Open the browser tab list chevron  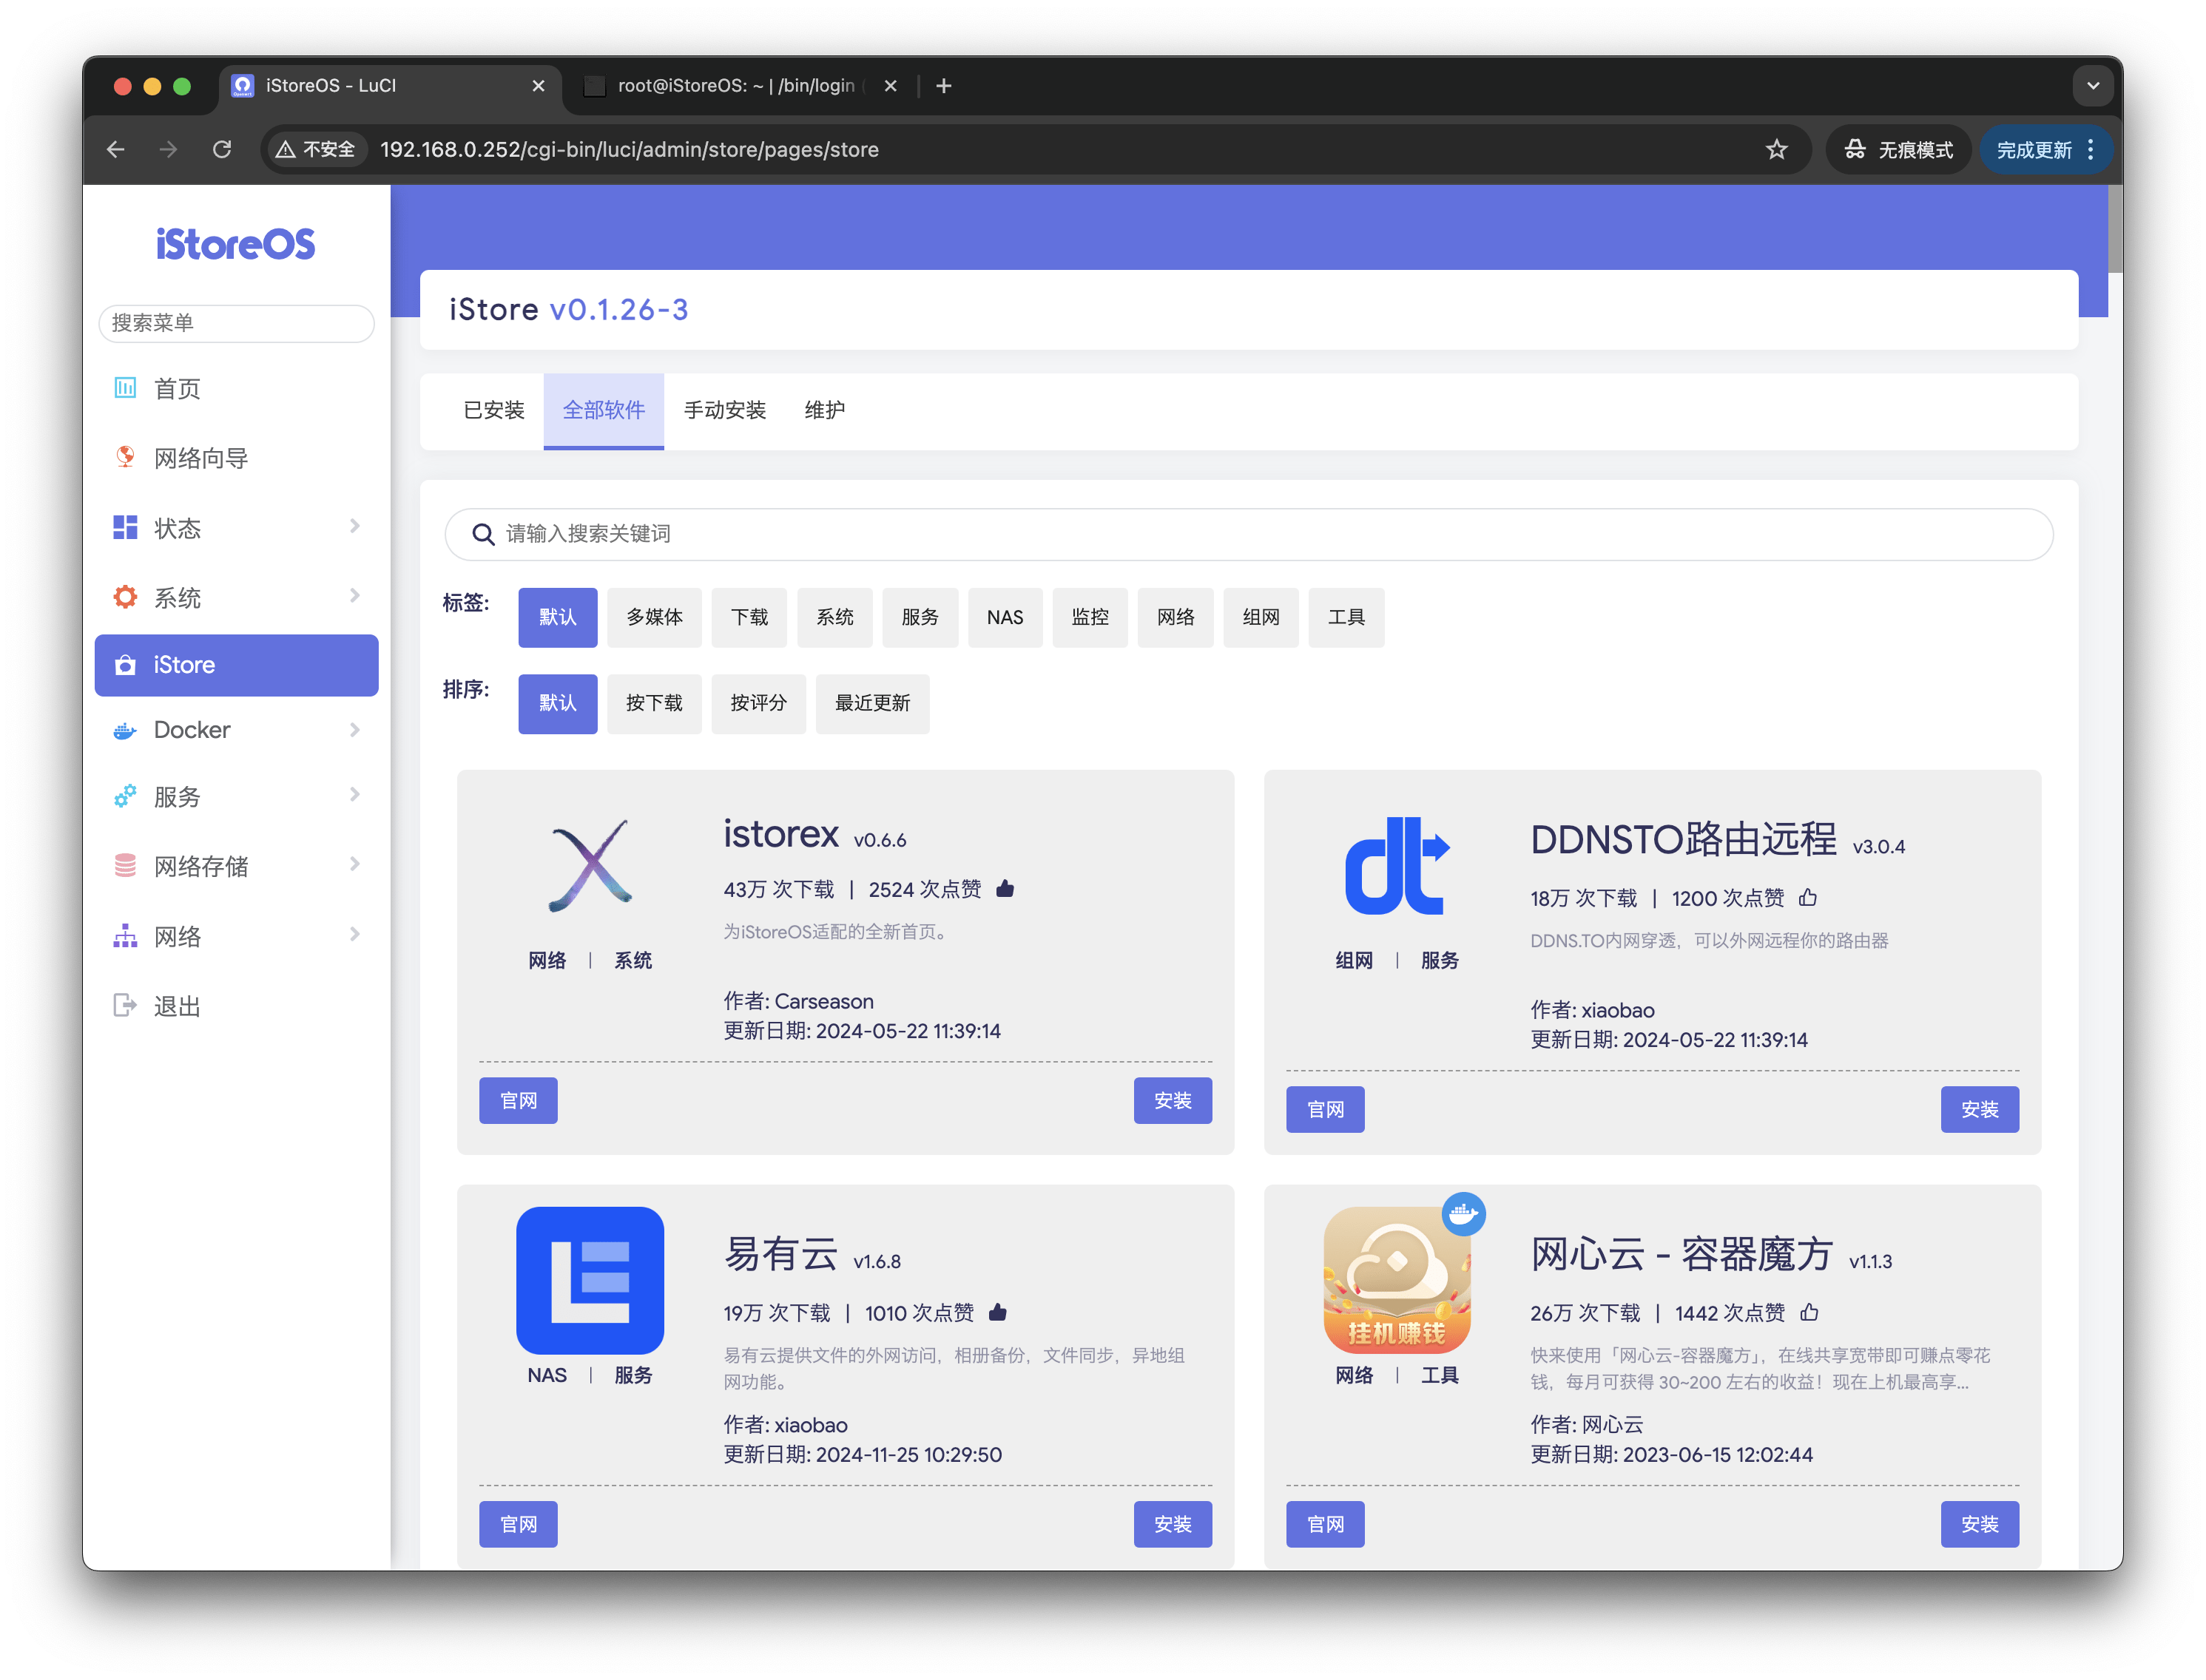point(2092,86)
